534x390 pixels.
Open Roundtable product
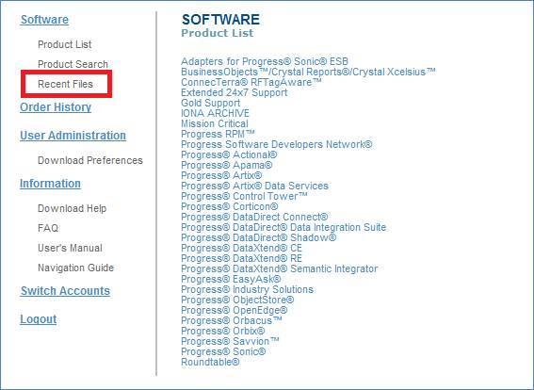pyautogui.click(x=210, y=362)
